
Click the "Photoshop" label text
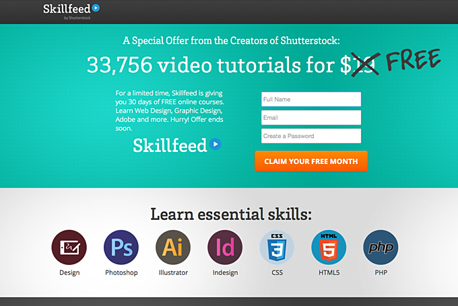click(x=121, y=272)
